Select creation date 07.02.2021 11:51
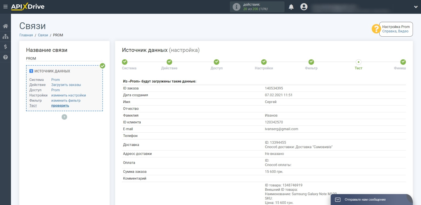The width and height of the screenshot is (421, 205). click(x=279, y=95)
